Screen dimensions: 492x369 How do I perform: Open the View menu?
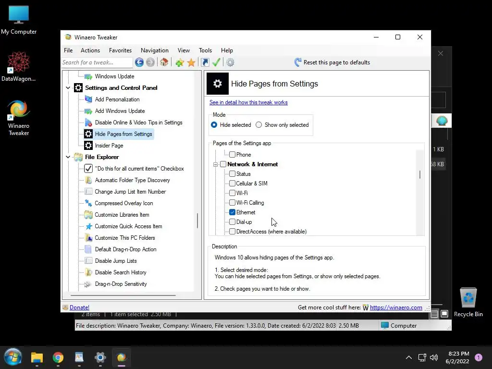[184, 50]
